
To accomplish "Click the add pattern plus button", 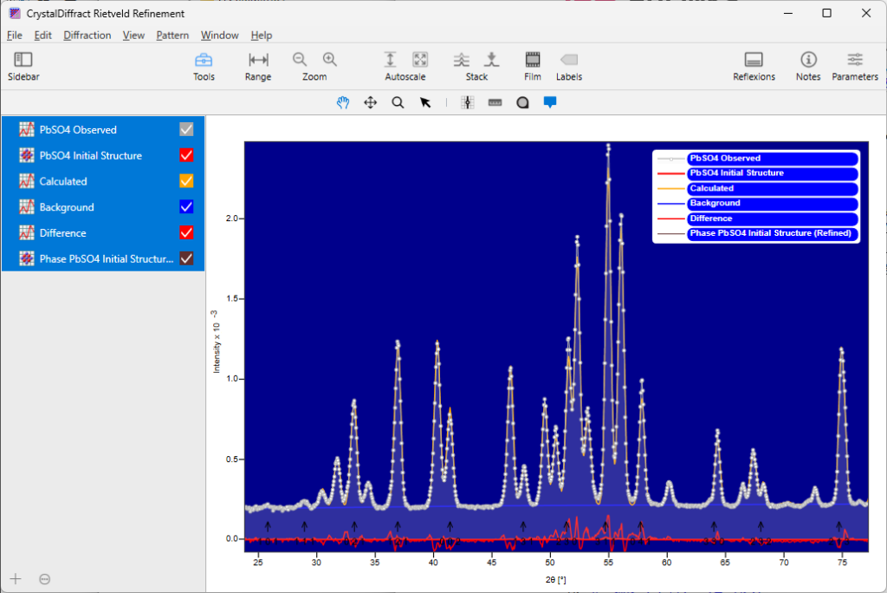I will 16,578.
